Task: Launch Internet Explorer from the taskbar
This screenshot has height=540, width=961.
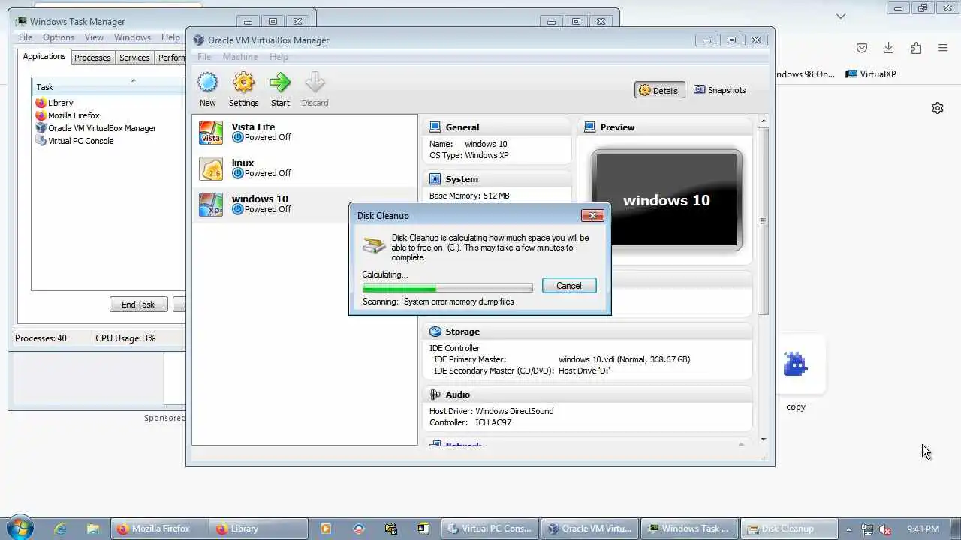Action: [x=60, y=529]
